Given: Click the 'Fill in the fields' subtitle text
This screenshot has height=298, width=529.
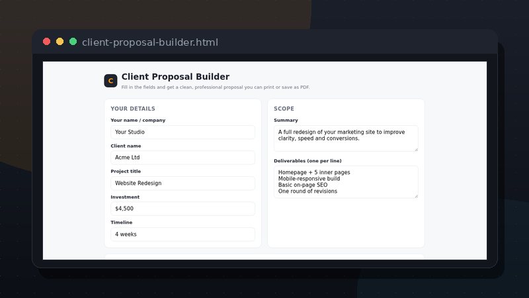Looking at the screenshot, I should pyautogui.click(x=216, y=87).
